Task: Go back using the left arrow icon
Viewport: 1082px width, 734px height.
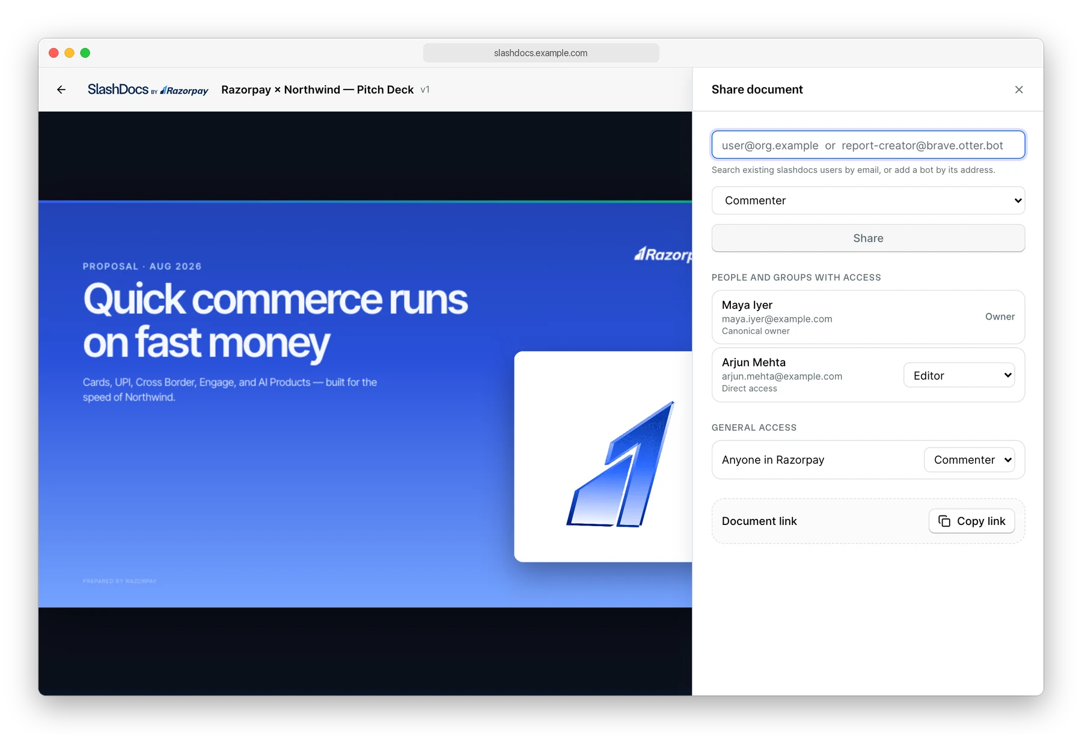Action: coord(61,89)
